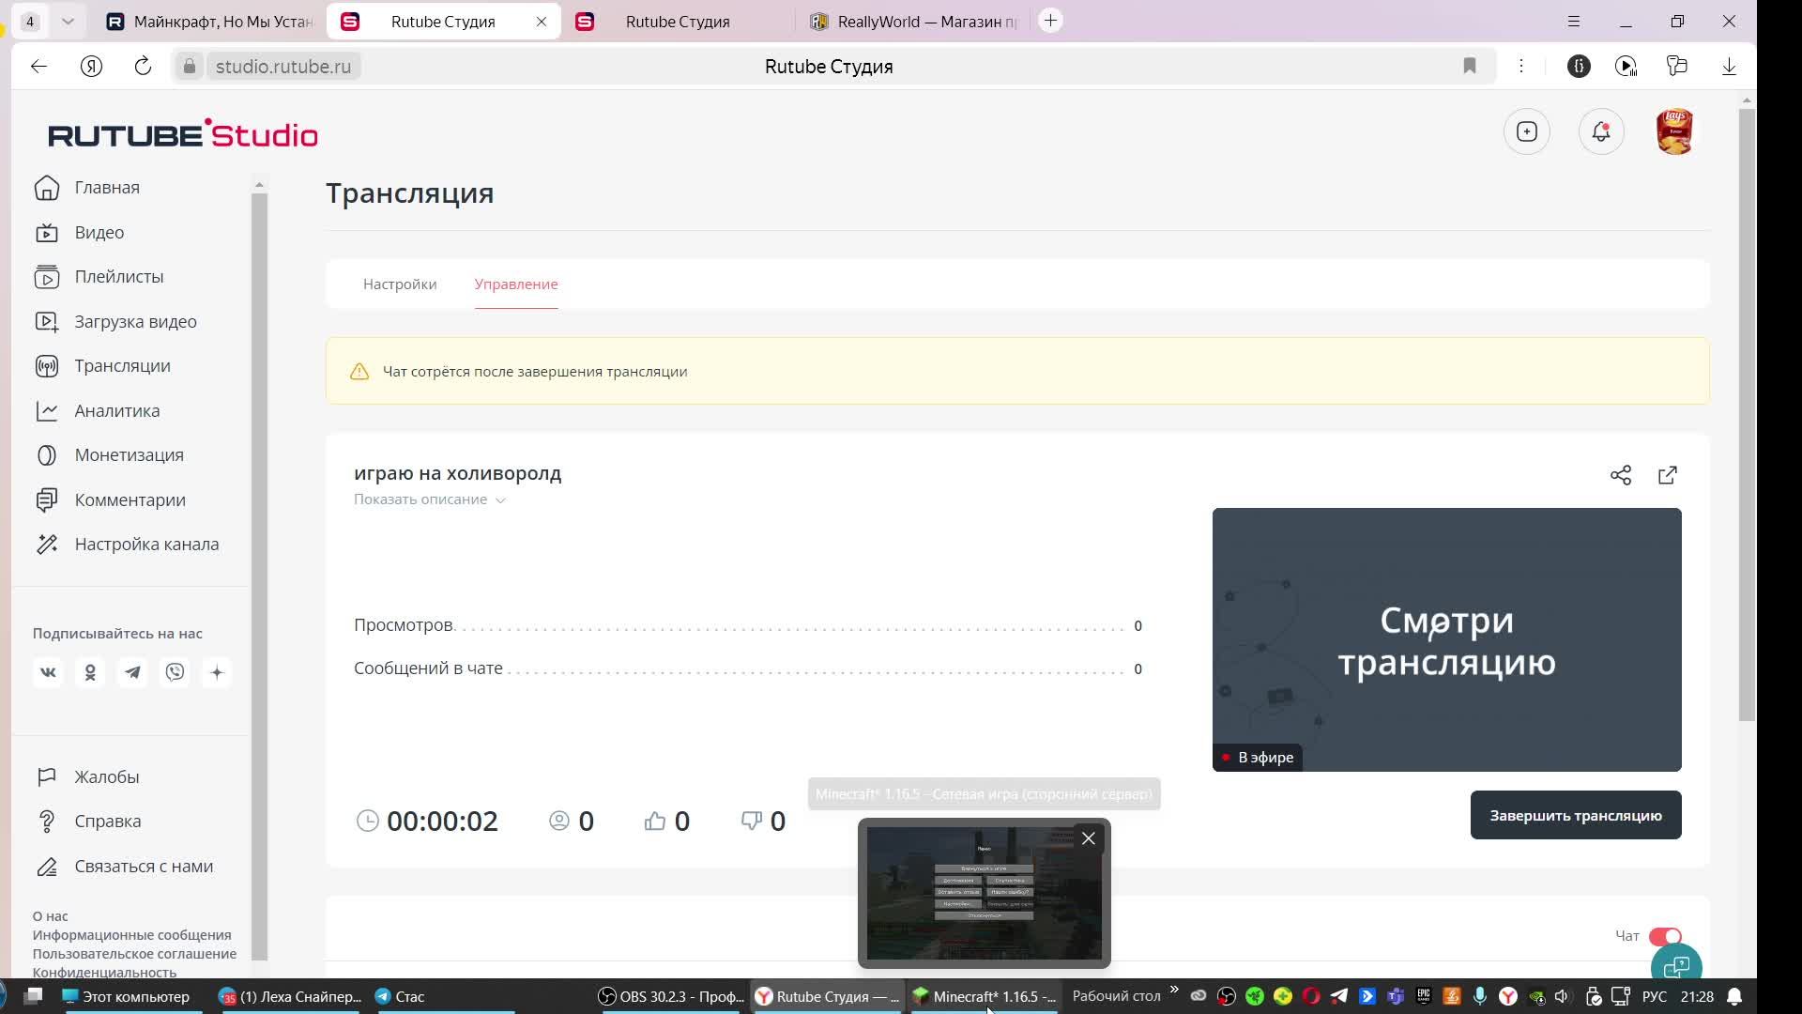Click the Аналитика sidebar link
The image size is (1802, 1014).
tap(116, 409)
